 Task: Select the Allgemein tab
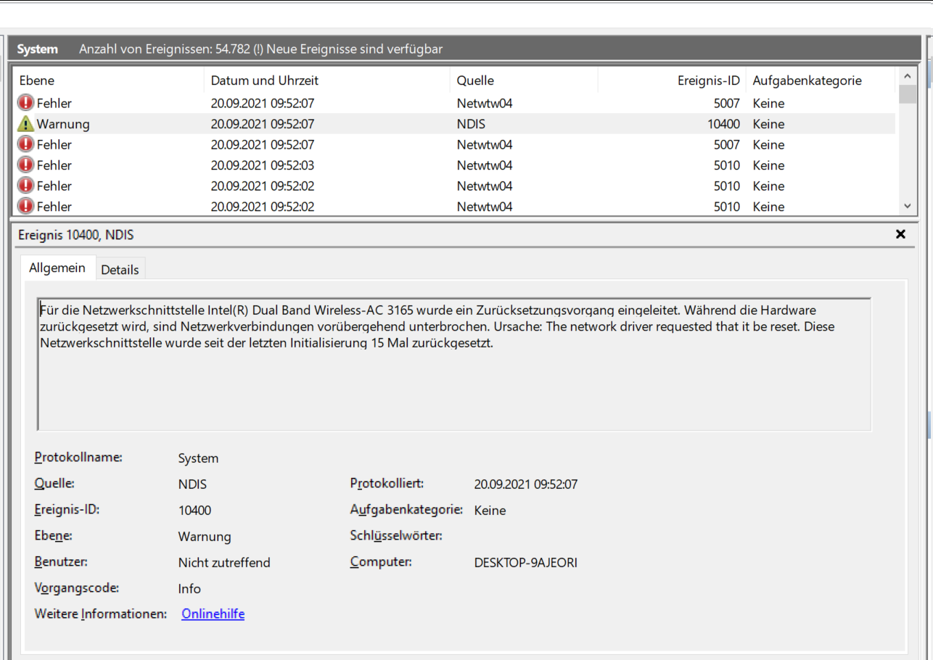[x=57, y=268]
